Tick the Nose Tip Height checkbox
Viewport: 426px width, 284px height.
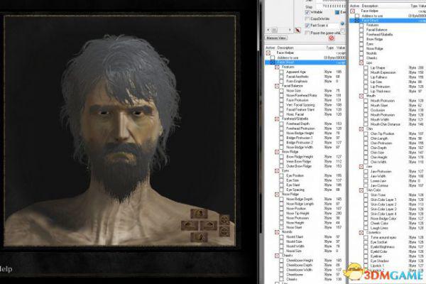point(281,213)
